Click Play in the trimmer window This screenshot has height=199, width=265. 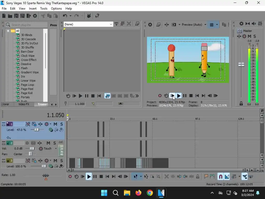(x=80, y=96)
